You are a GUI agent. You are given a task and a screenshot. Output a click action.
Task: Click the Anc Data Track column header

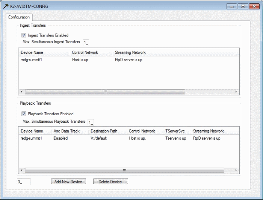(66, 131)
